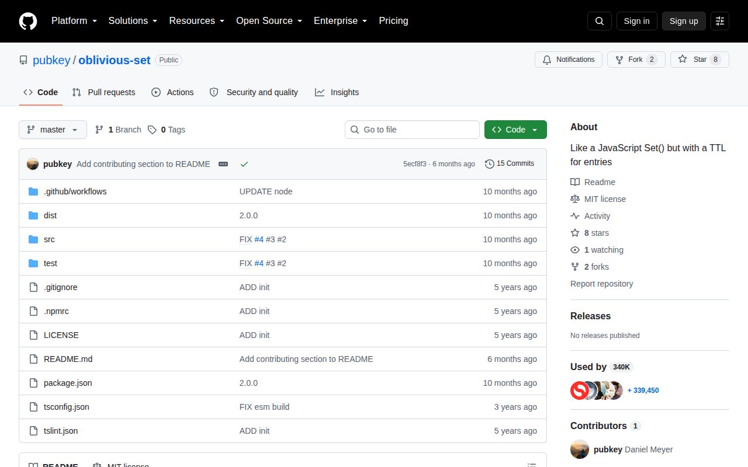Click the tag icon next to 0 Tags
748x467 pixels.
152,130
